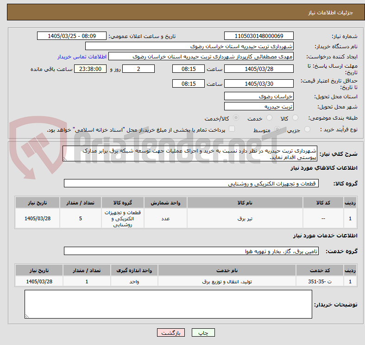
Task: Click the بازگشت back button
Action: click(x=171, y=332)
